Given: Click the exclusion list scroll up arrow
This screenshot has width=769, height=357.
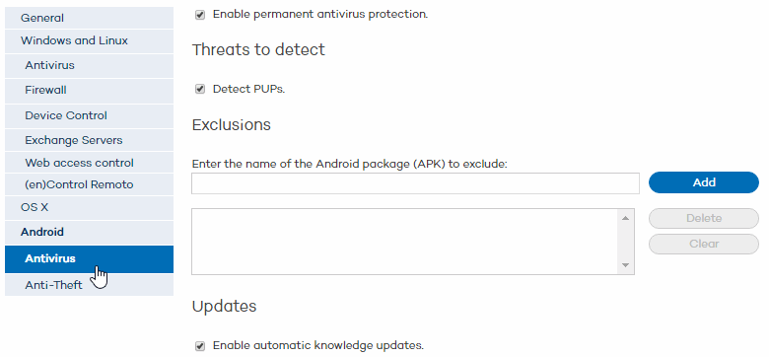Looking at the screenshot, I should pyautogui.click(x=625, y=218).
